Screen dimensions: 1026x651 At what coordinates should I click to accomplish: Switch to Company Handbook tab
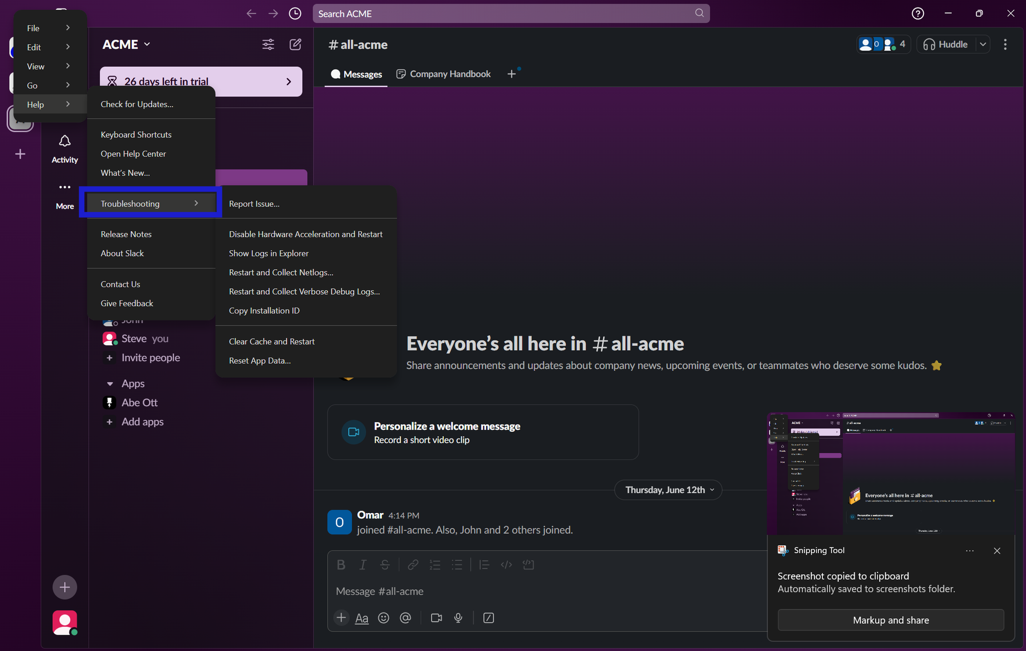(444, 74)
